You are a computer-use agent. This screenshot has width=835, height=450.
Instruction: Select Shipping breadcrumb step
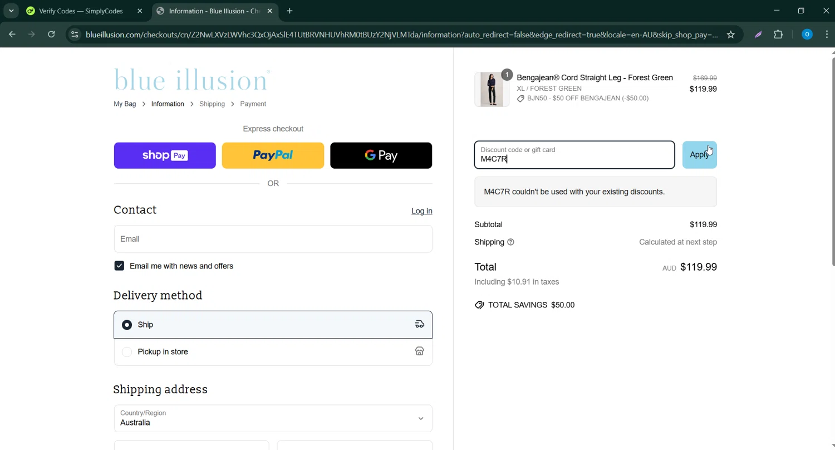point(212,104)
